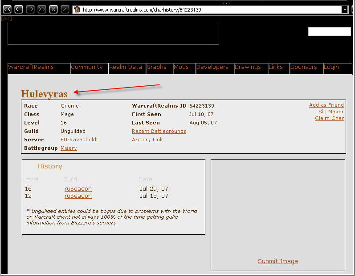Click the Mage class value

click(x=67, y=114)
